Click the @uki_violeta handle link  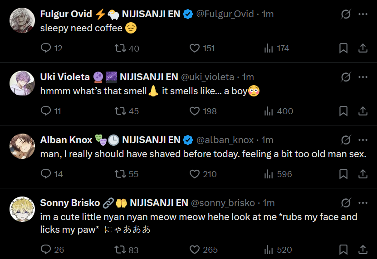(x=208, y=77)
